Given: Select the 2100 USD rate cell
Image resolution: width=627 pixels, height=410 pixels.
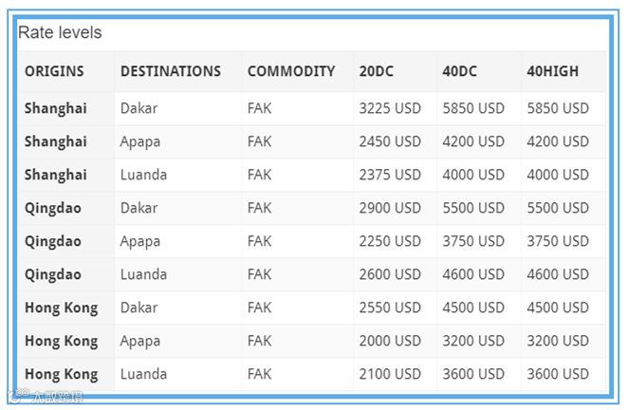Looking at the screenshot, I should click(x=390, y=374).
